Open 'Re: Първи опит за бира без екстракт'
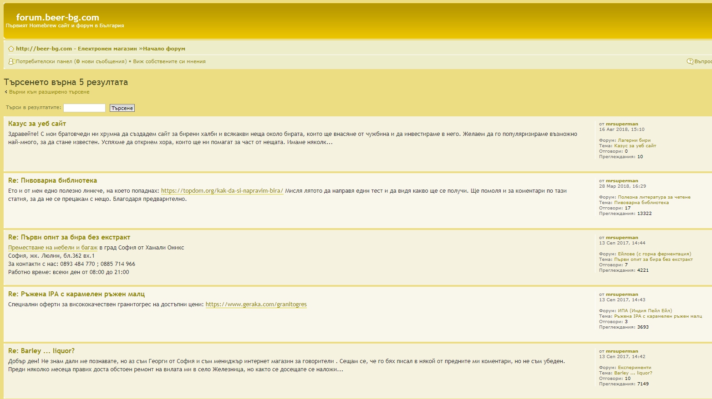Screen dimensions: 712x399 [x=69, y=237]
